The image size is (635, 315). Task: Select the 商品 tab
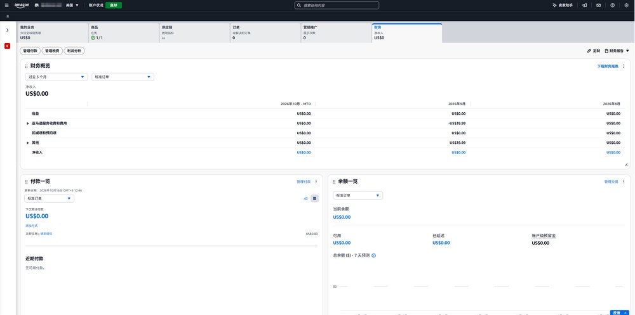pos(124,33)
